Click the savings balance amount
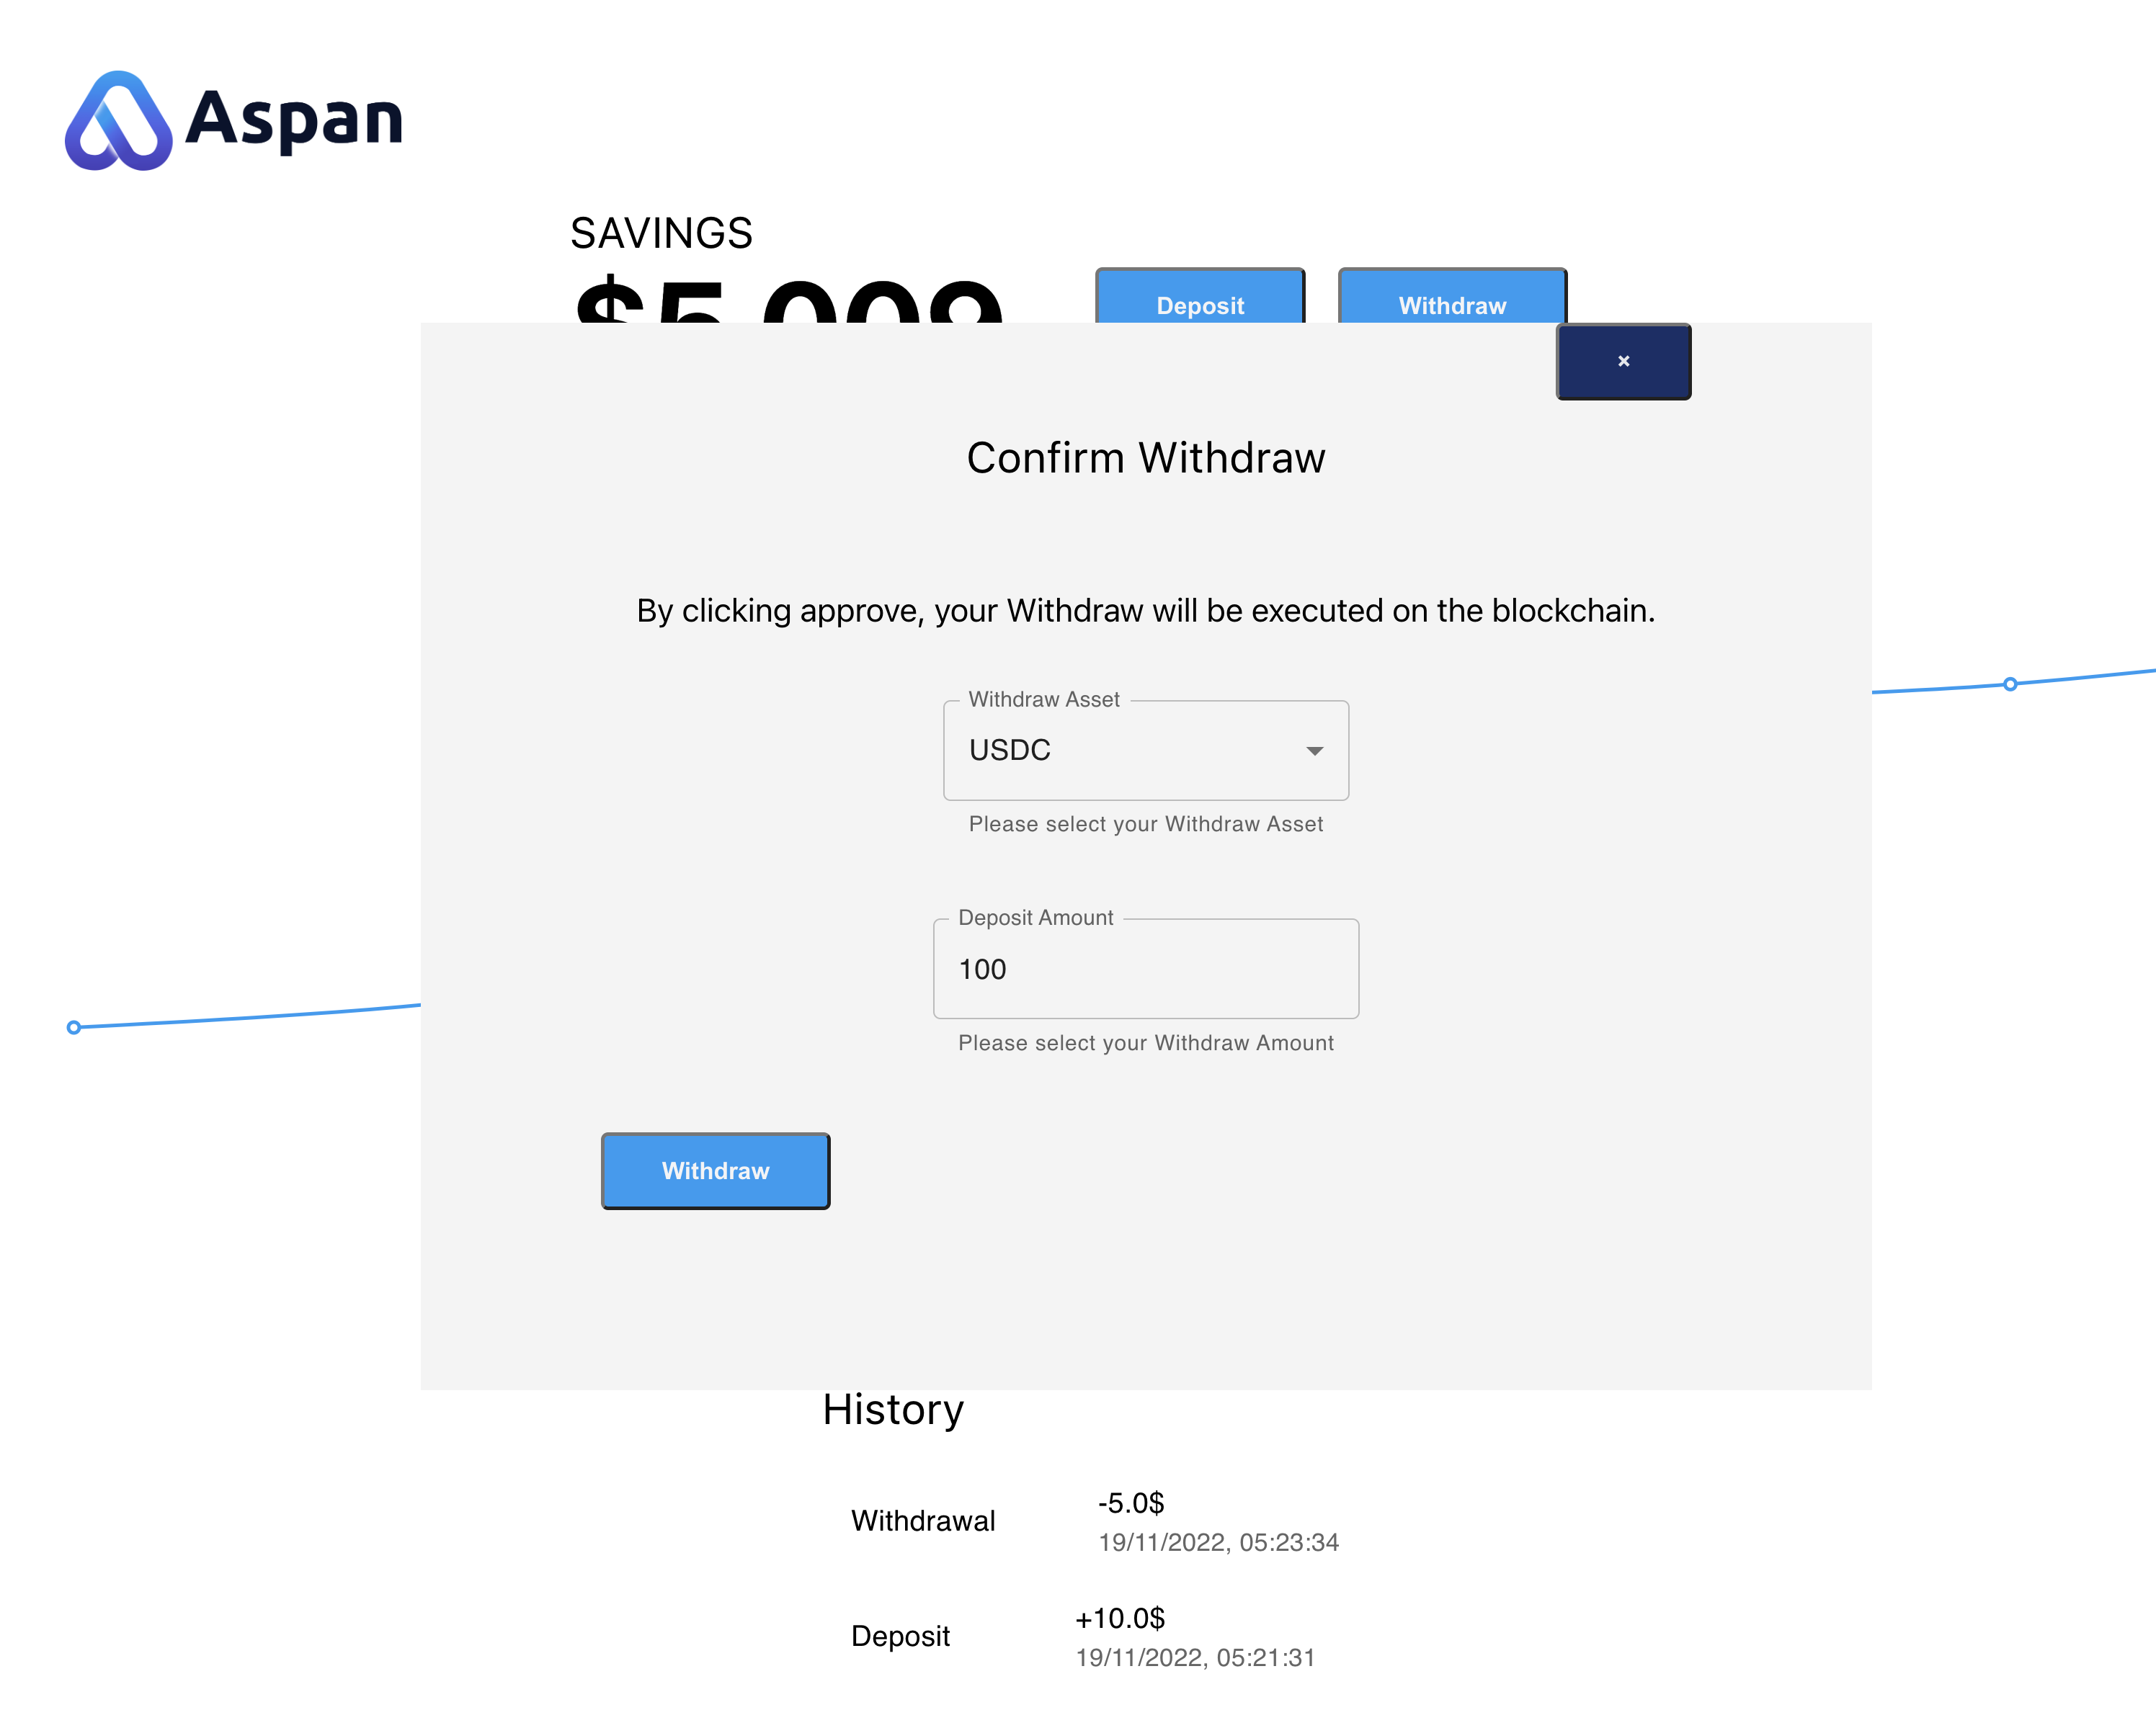This screenshot has height=1710, width=2156. pyautogui.click(x=787, y=300)
